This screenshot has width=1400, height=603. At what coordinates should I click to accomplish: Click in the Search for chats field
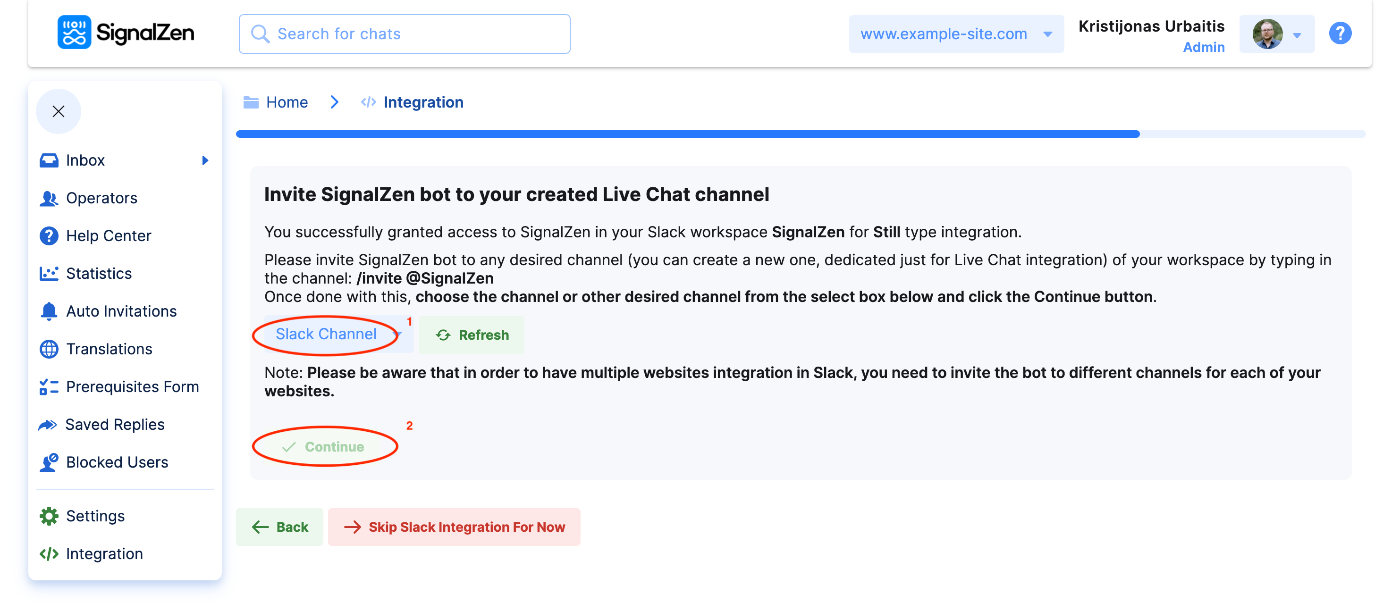pos(405,33)
